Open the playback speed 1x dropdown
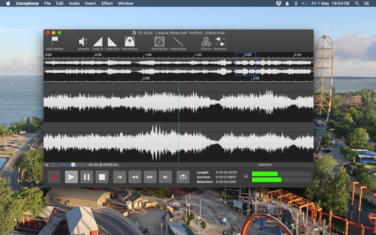Image resolution: width=376 pixels, height=235 pixels. (x=50, y=165)
